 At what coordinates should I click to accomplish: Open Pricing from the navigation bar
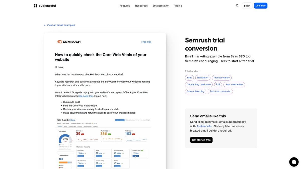pos(178,6)
